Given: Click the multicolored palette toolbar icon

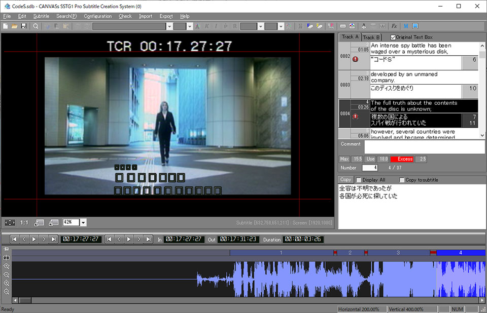Looking at the screenshot, I should coord(352,26).
